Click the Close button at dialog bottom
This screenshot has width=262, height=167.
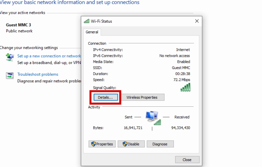click(187, 160)
